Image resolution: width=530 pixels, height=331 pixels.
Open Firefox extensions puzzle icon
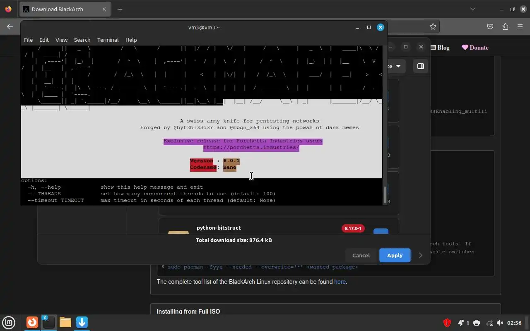coord(505,26)
